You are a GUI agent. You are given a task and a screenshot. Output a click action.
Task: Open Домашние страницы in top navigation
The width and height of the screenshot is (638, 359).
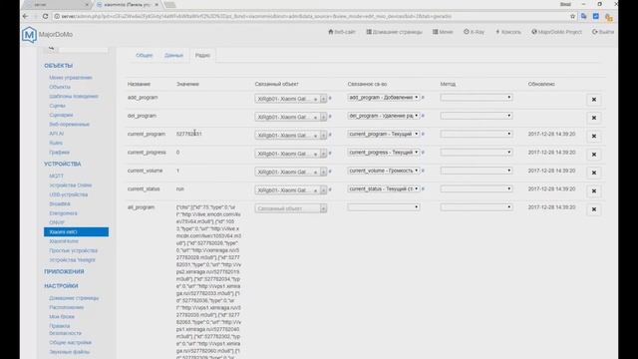point(395,32)
